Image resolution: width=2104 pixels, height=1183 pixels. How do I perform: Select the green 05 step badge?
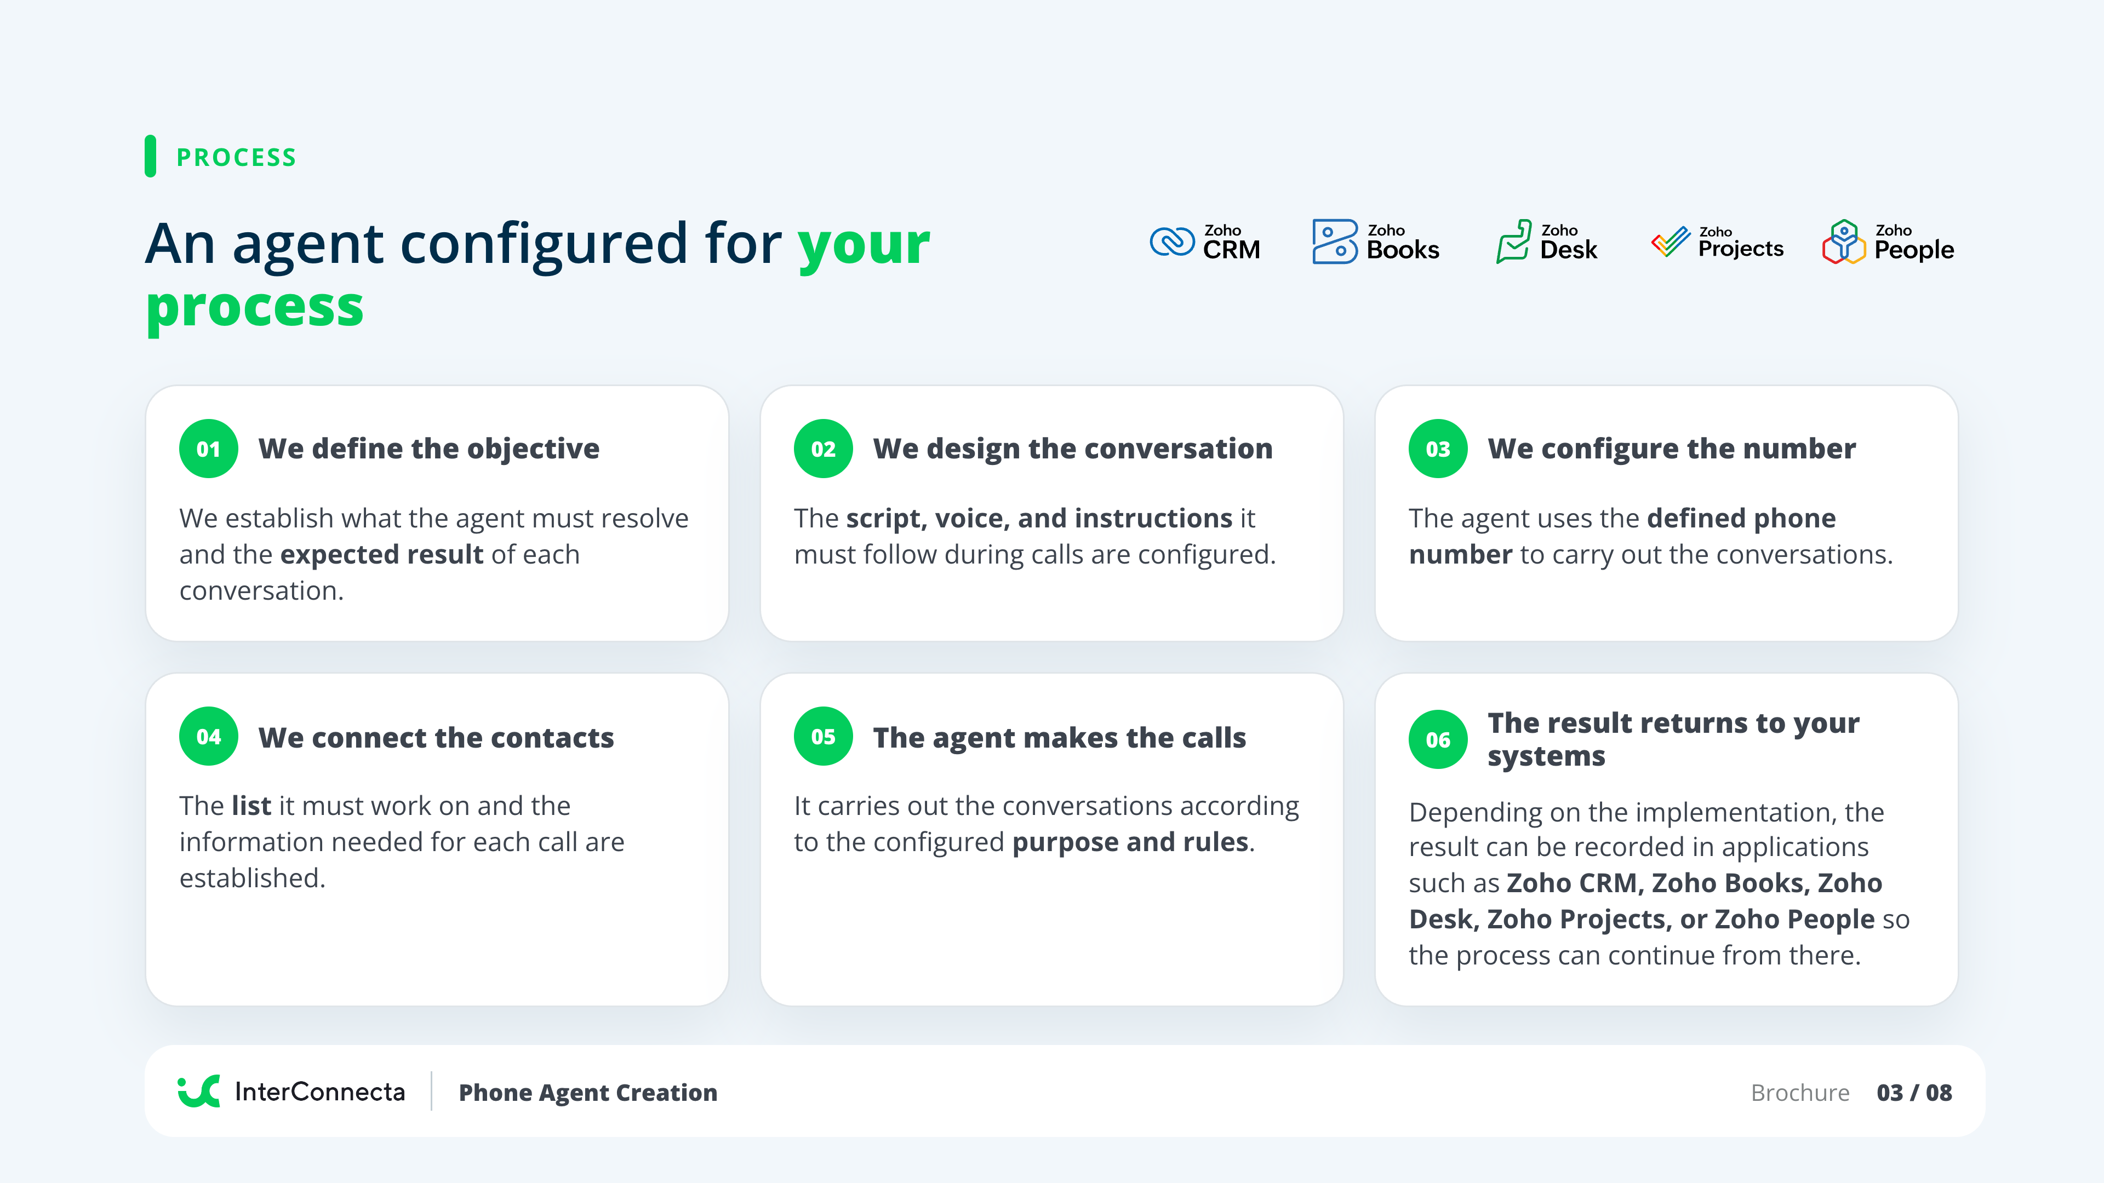pyautogui.click(x=824, y=737)
